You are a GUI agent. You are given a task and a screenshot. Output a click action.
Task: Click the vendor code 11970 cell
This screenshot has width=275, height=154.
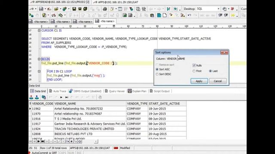(43, 114)
